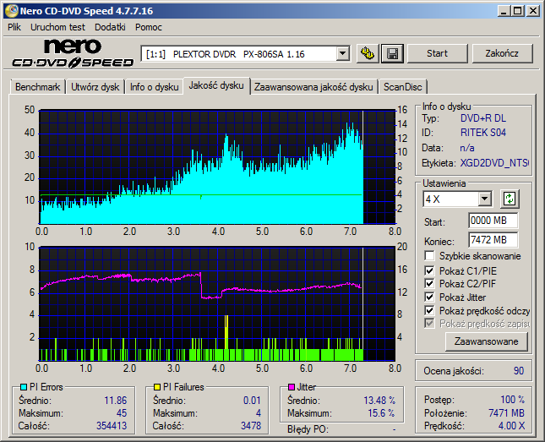Click the PI Failures jitter lower graph
The image size is (545, 442).
[x=217, y=304]
